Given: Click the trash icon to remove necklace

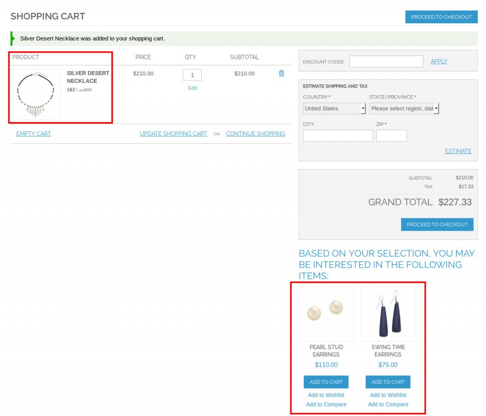Looking at the screenshot, I should (x=281, y=73).
